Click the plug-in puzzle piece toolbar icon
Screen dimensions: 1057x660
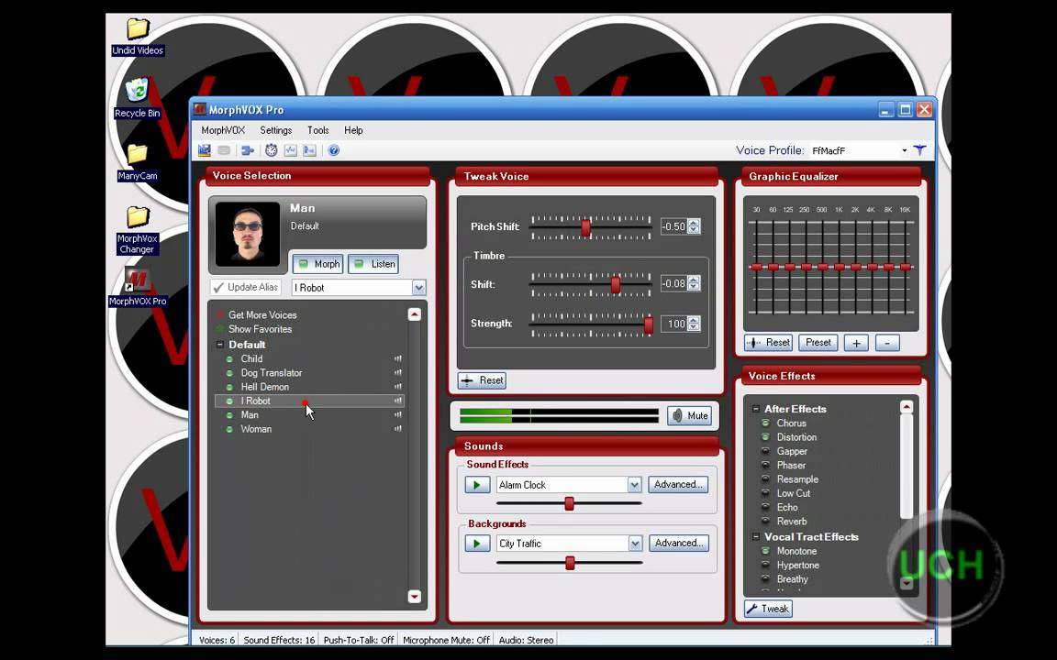point(248,150)
